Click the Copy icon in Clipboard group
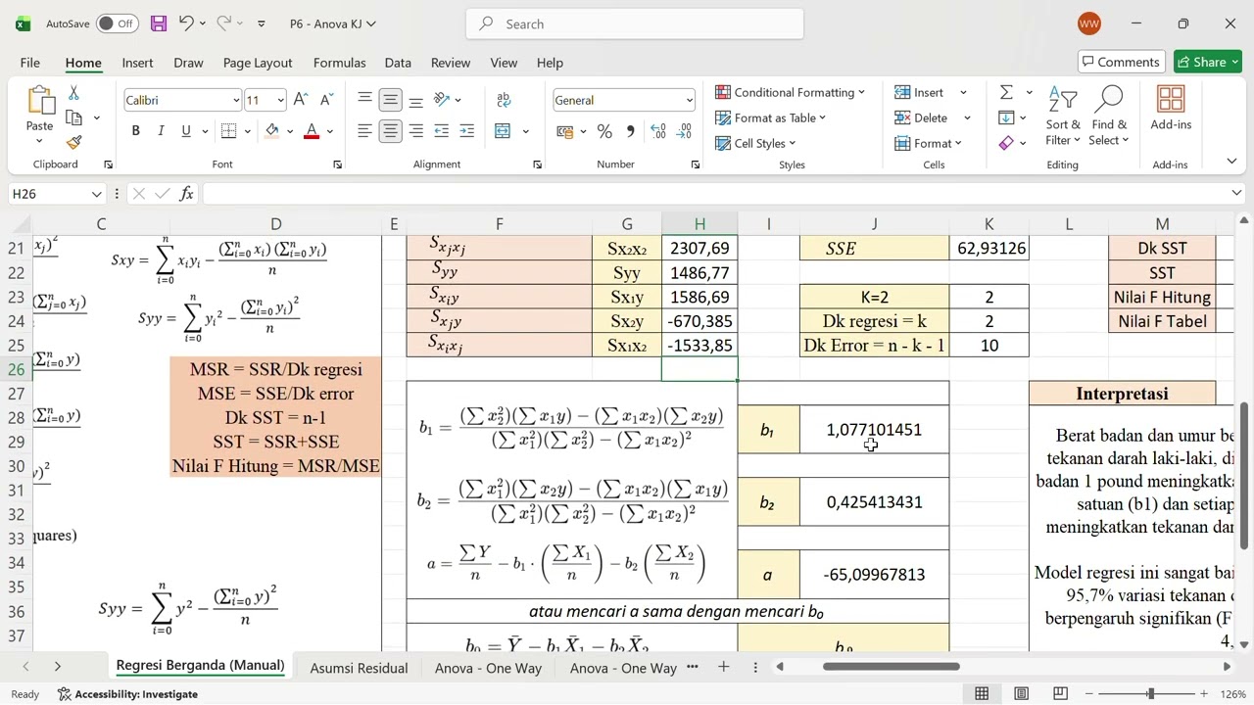1254x705 pixels. (x=73, y=117)
